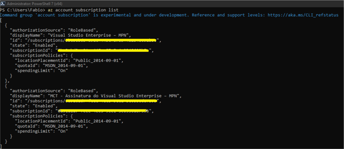Click the second highlighted subscriptionId value

tap(103, 111)
